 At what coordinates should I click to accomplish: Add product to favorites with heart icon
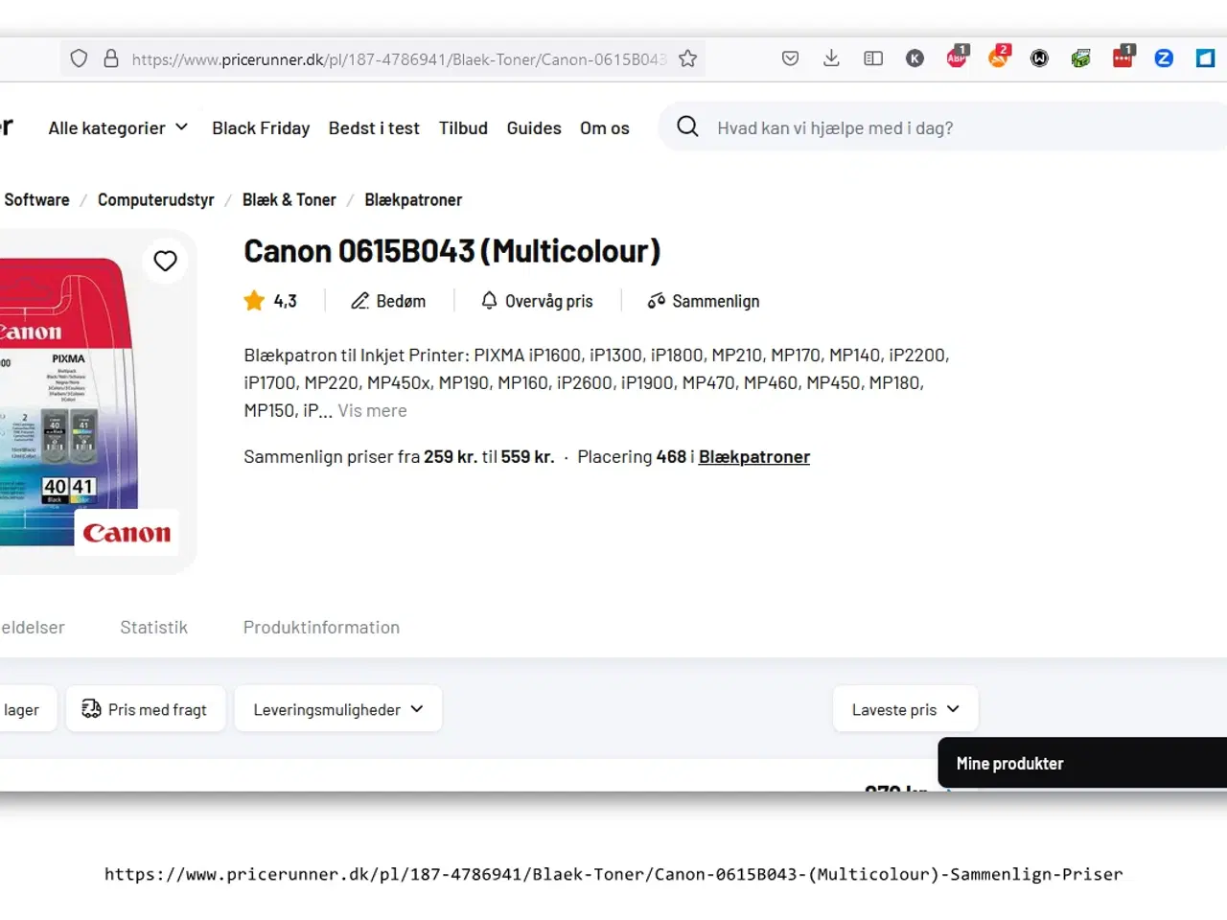click(x=166, y=261)
